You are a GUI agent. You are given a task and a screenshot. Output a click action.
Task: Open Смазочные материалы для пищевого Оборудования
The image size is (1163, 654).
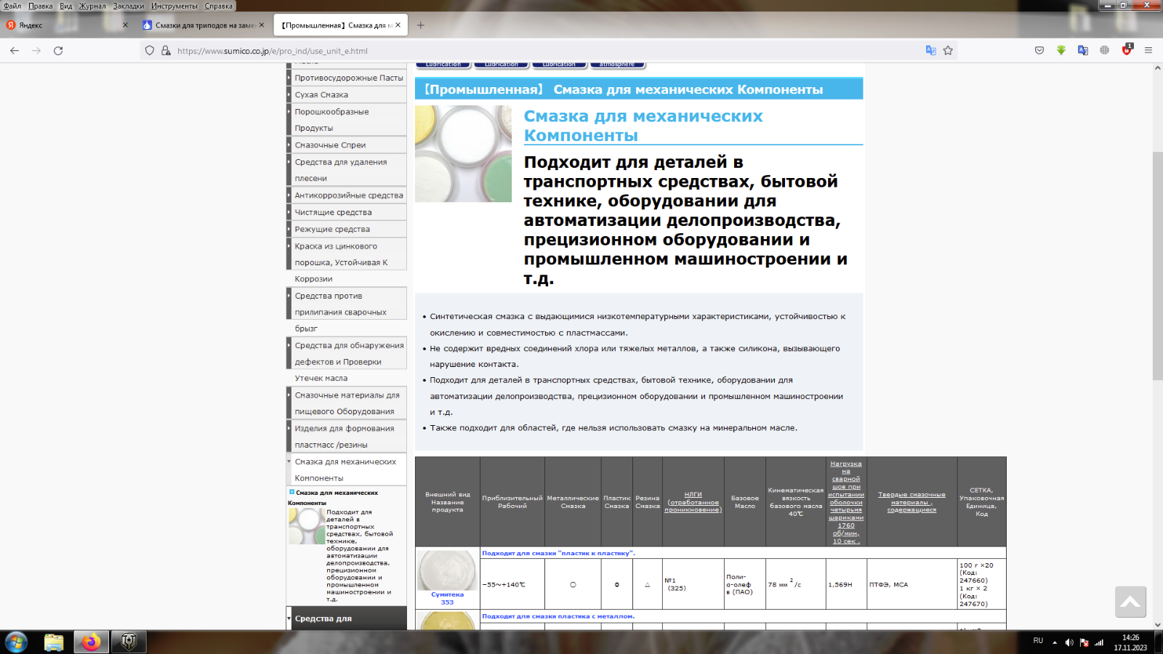[x=347, y=403]
